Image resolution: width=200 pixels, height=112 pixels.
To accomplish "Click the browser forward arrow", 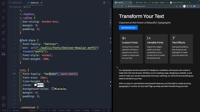I will click(118, 6).
